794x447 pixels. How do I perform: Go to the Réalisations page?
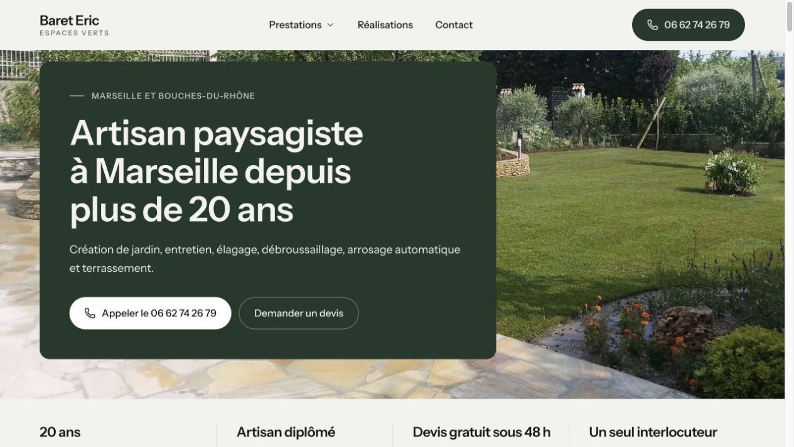385,25
